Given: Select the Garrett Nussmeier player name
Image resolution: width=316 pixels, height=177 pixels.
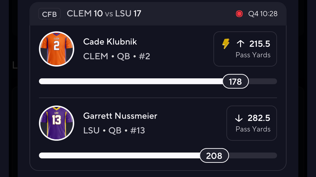Looking at the screenshot, I should tap(120, 116).
